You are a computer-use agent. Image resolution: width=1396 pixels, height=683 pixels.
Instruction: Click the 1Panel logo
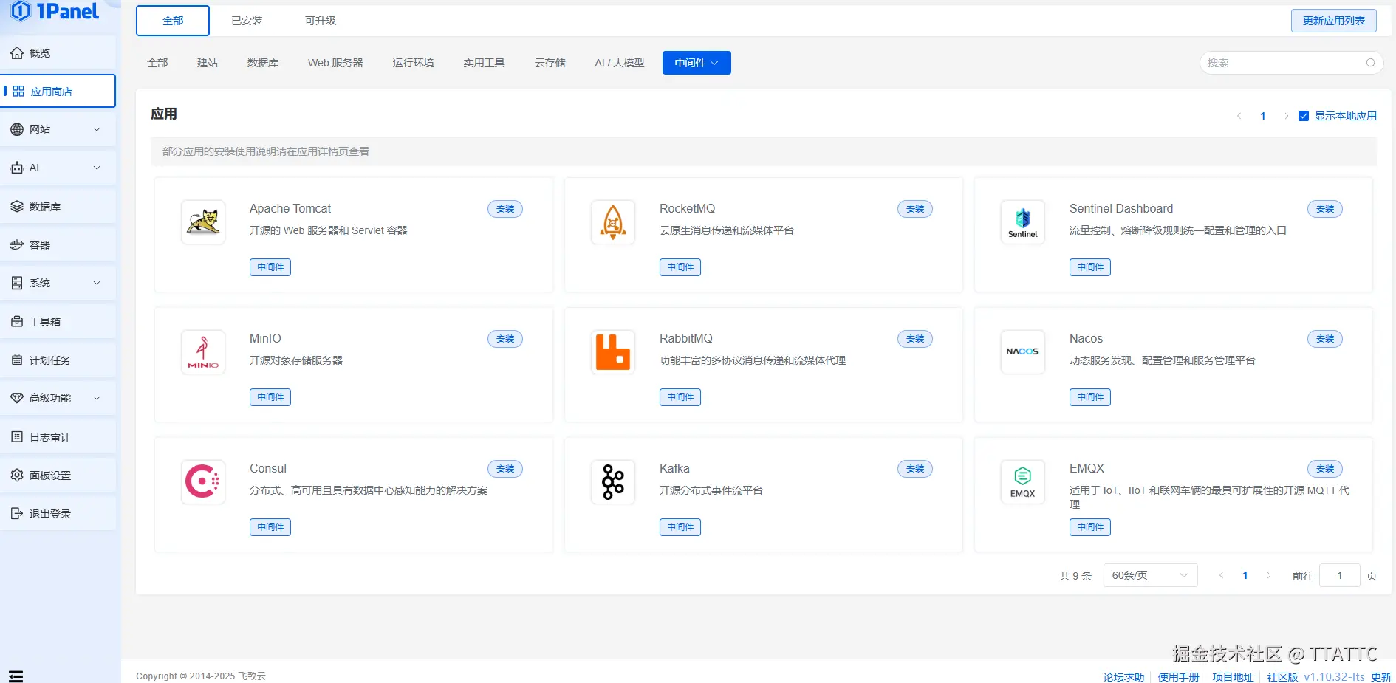tap(56, 11)
